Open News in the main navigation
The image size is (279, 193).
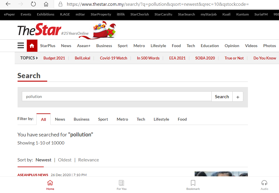66,46
